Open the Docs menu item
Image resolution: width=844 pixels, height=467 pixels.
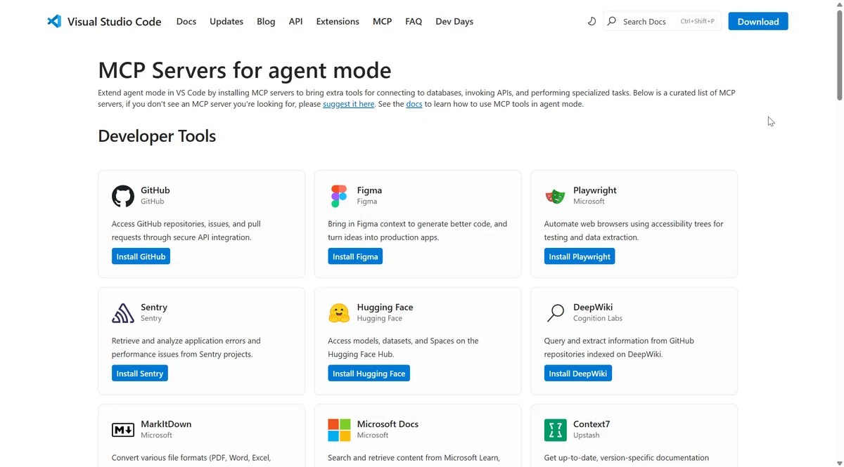click(x=186, y=21)
